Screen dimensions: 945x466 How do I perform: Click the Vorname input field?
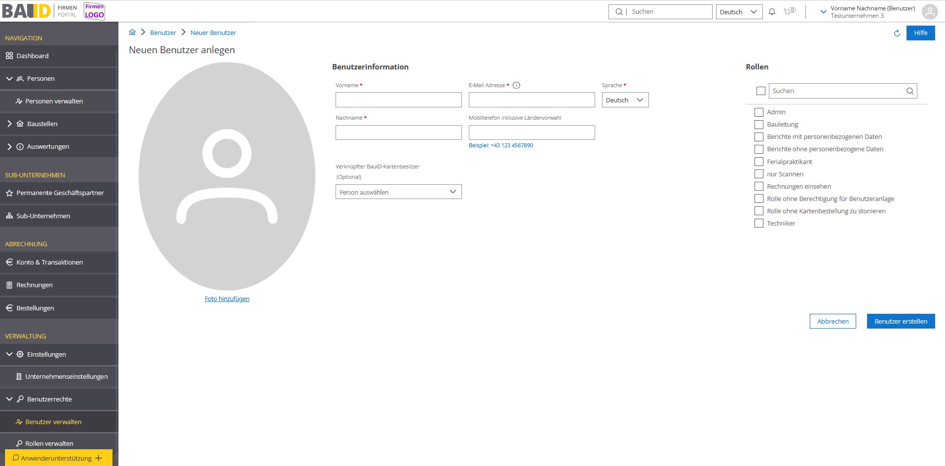(398, 100)
